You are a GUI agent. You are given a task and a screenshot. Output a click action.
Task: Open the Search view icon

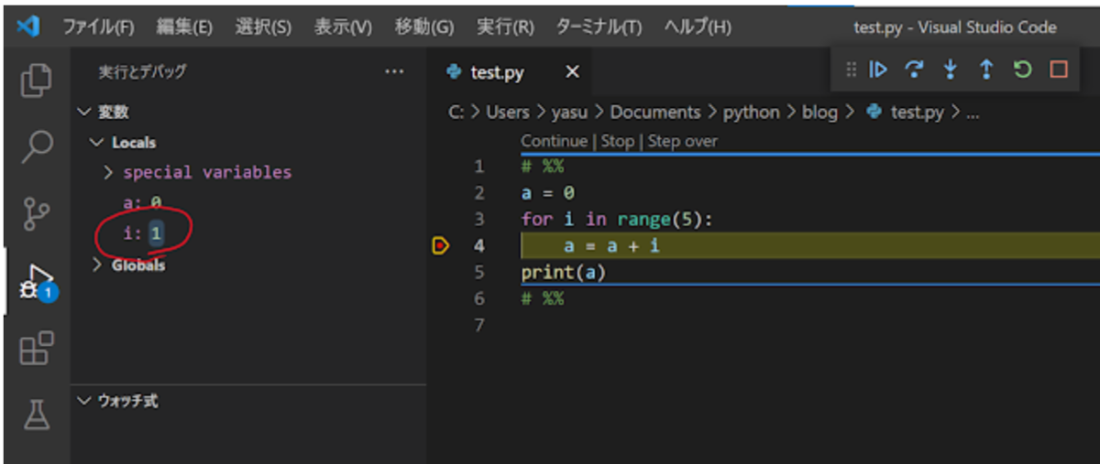(36, 146)
